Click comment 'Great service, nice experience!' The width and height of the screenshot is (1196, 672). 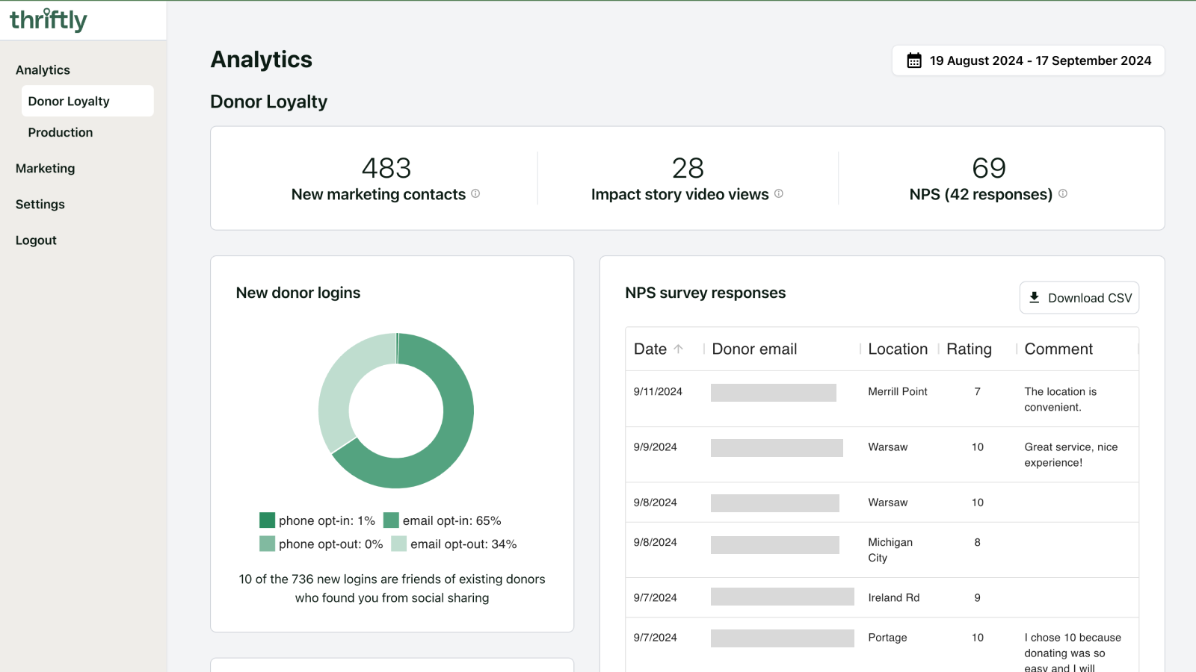click(1071, 455)
